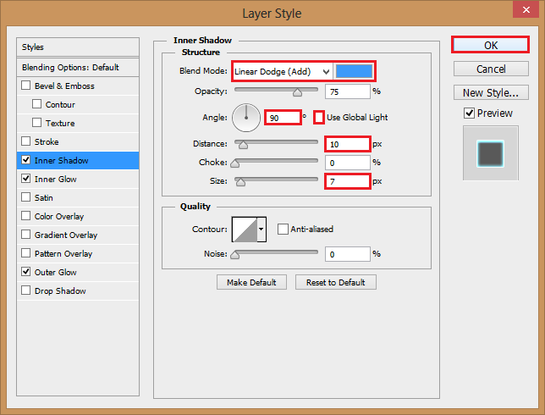Enable the Drop Shadow checkbox
The width and height of the screenshot is (545, 415).
26,291
